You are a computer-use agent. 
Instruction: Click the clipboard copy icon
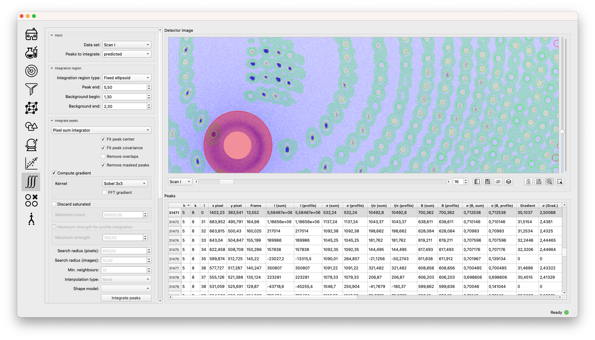(x=528, y=182)
